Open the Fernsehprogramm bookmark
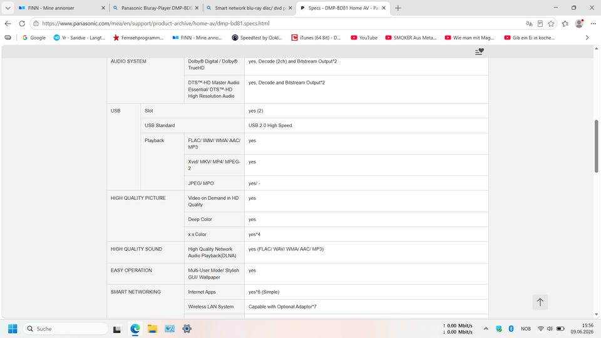601x338 pixels. pos(138,38)
